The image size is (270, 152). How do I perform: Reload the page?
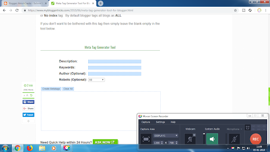17,10
